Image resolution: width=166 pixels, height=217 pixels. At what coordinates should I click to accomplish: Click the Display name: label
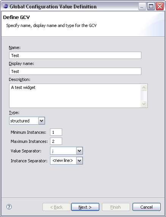point(21,64)
